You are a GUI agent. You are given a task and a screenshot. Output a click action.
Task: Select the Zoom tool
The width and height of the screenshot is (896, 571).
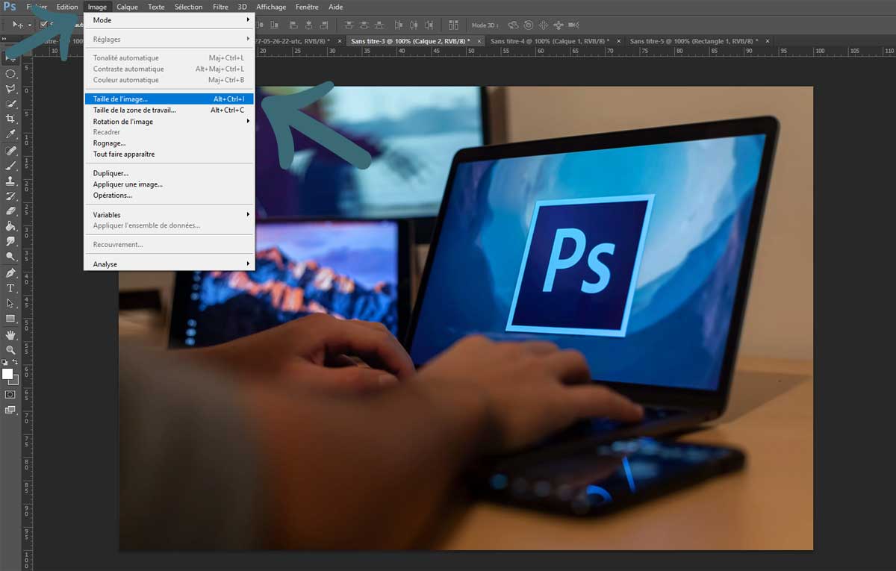10,351
